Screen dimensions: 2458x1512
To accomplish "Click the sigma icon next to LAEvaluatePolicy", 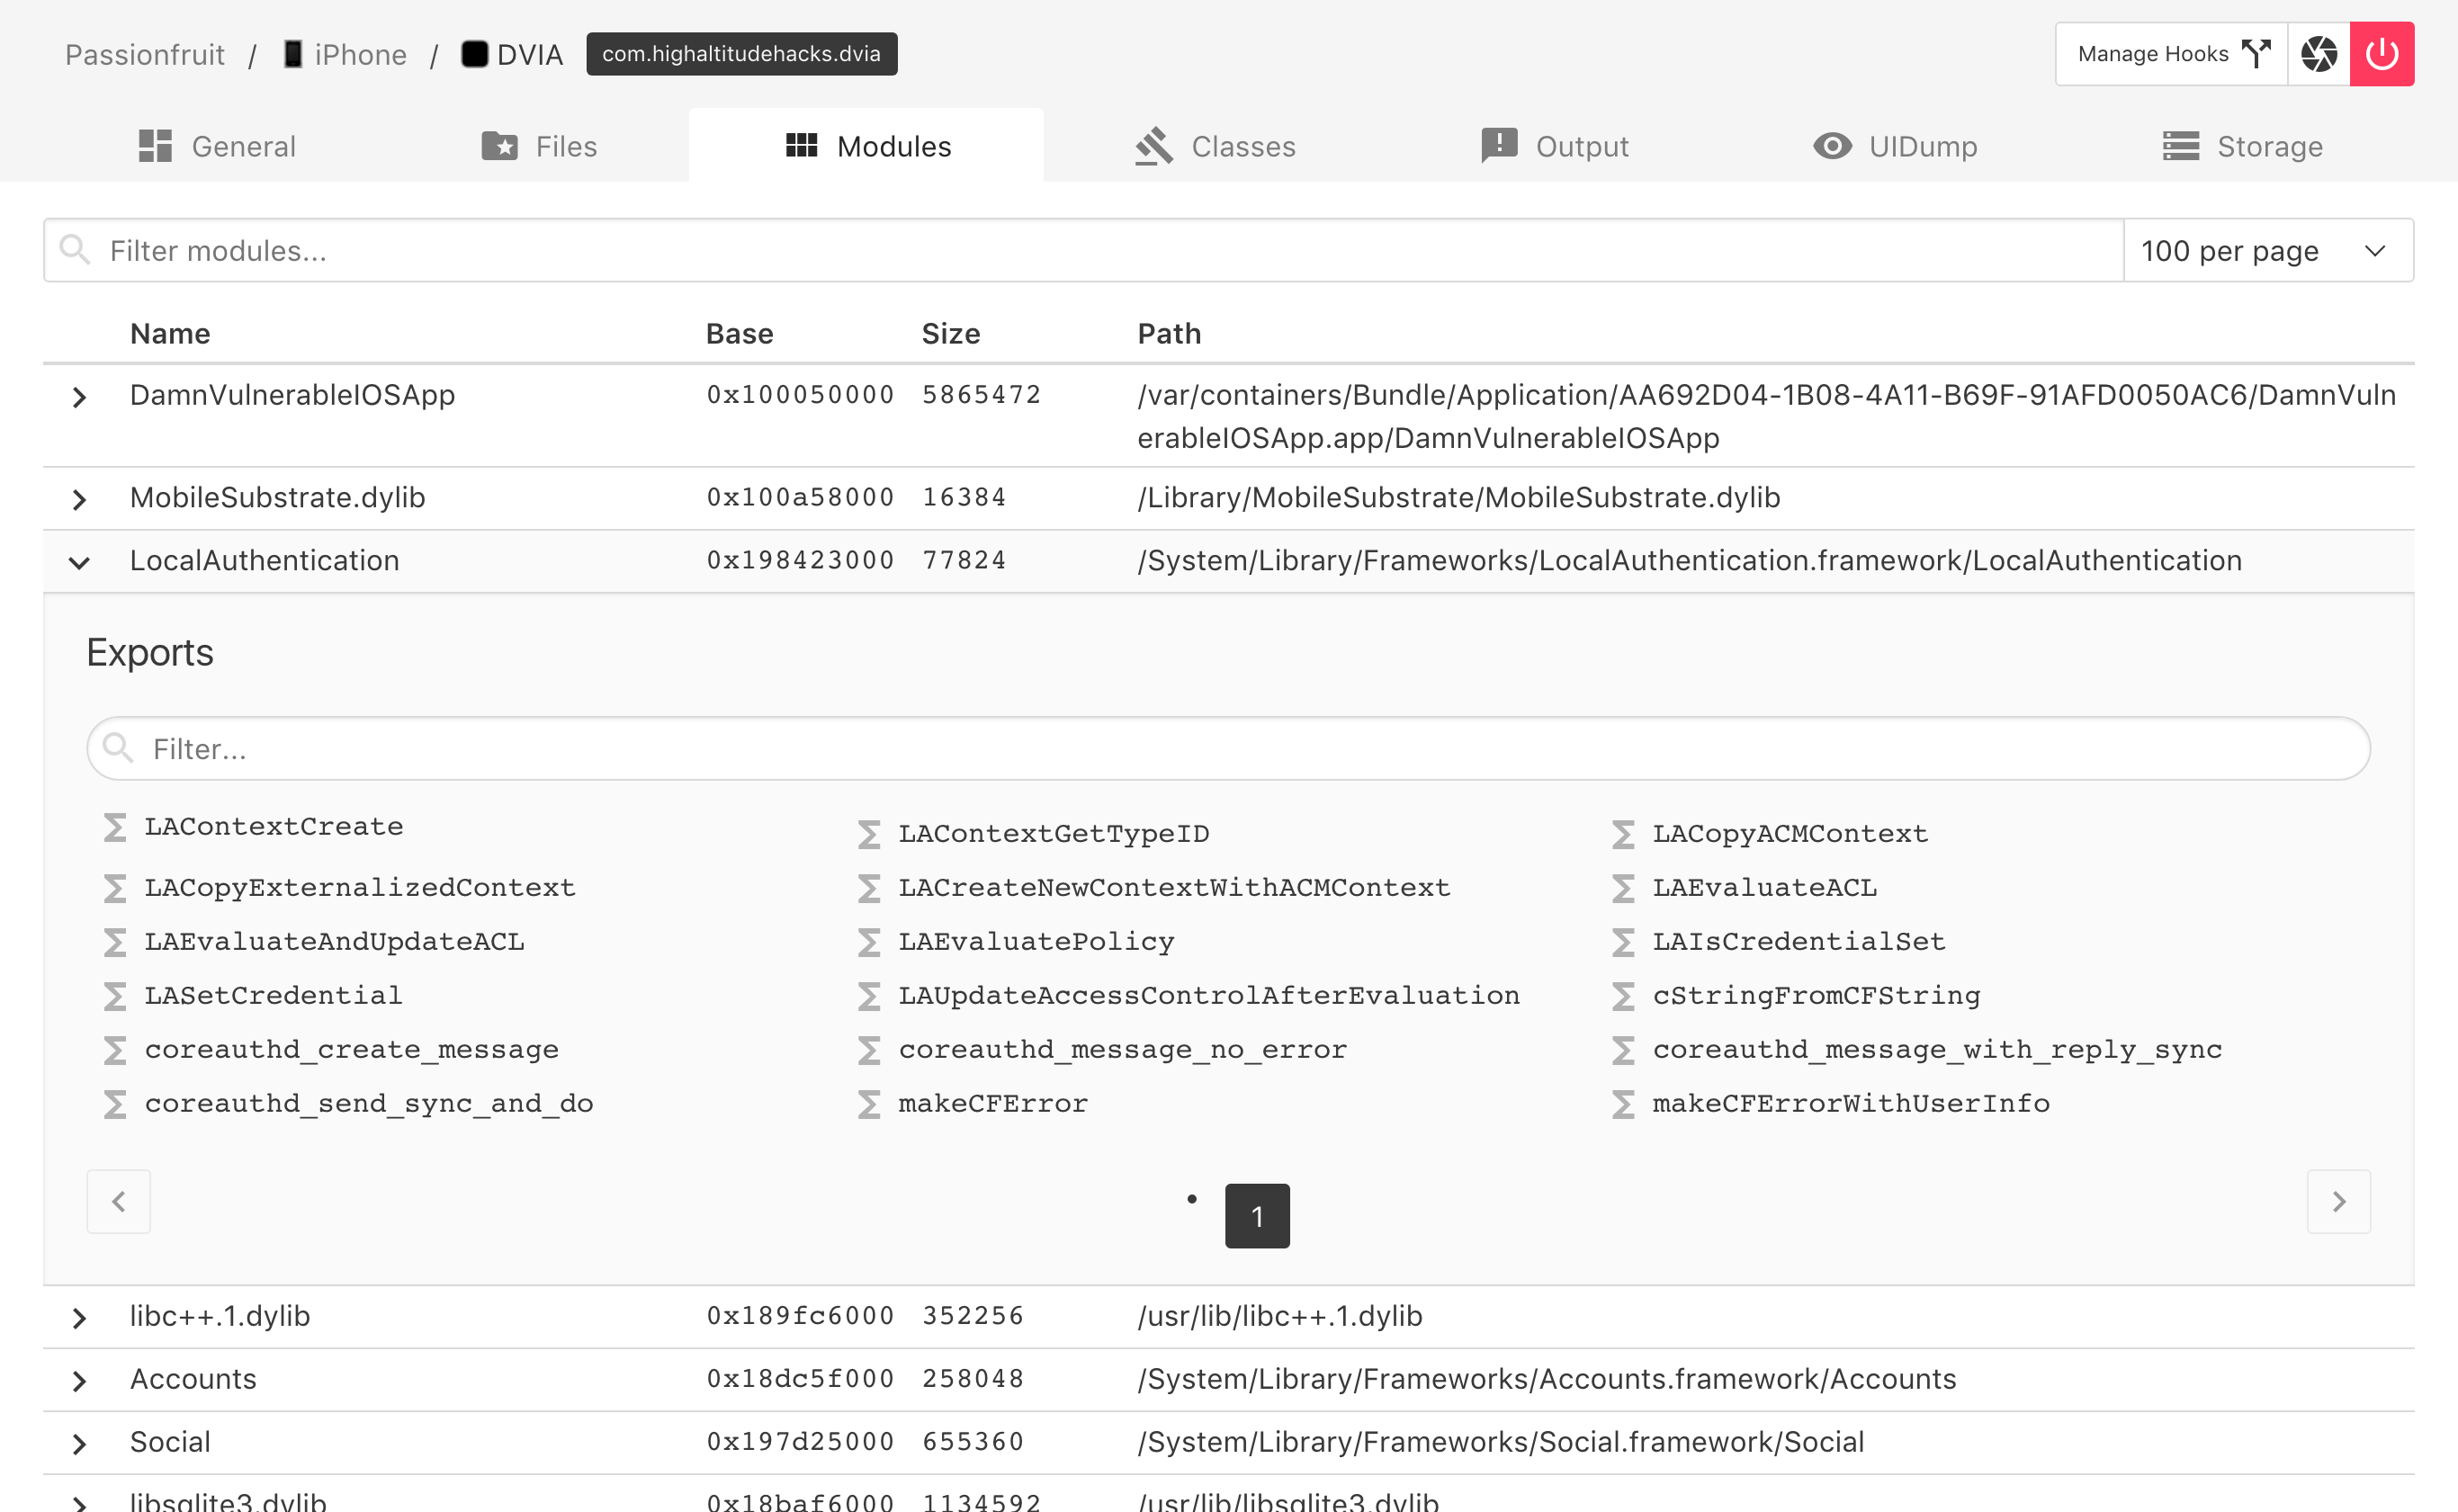I will [x=868, y=942].
